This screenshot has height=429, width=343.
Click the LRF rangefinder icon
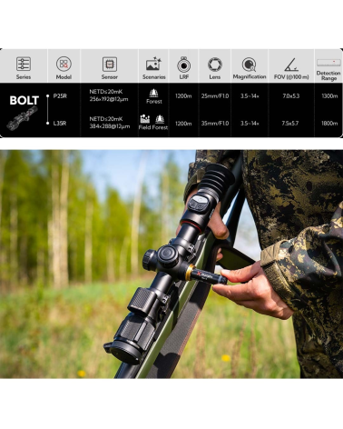(x=183, y=65)
